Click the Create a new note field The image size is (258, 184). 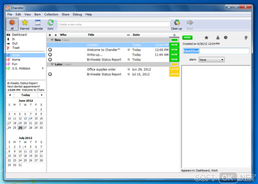pos(114,24)
